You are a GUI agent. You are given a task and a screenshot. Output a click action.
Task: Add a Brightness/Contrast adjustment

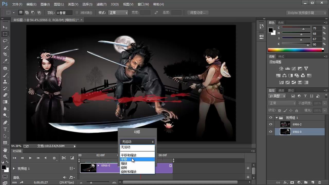(281, 69)
